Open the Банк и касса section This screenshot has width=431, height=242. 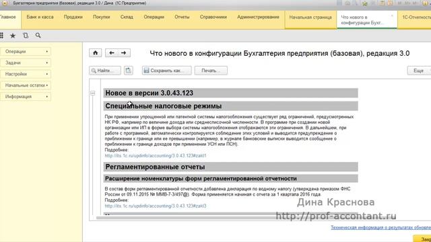[40, 17]
